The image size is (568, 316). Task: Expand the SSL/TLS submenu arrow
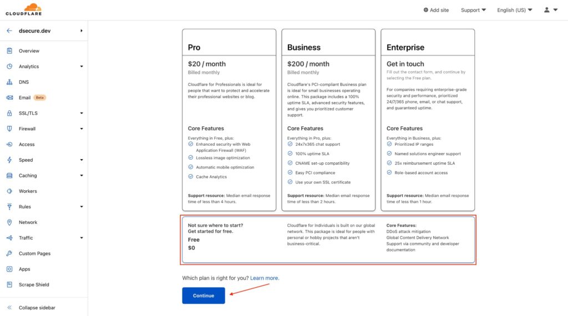click(x=81, y=113)
